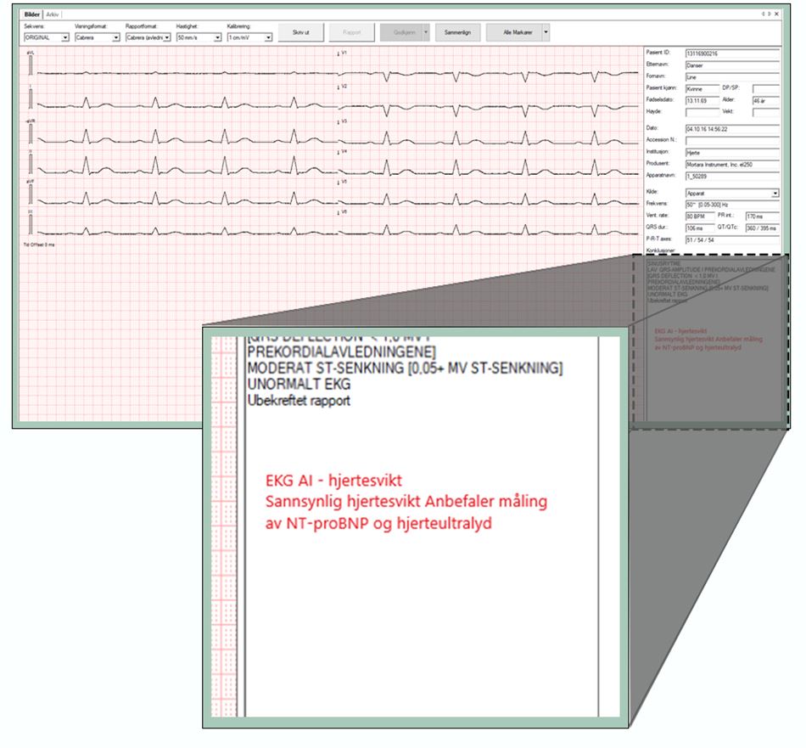806x748 pixels.
Task: Expand the Alle Markører dropdown arrow
Action: [x=547, y=33]
